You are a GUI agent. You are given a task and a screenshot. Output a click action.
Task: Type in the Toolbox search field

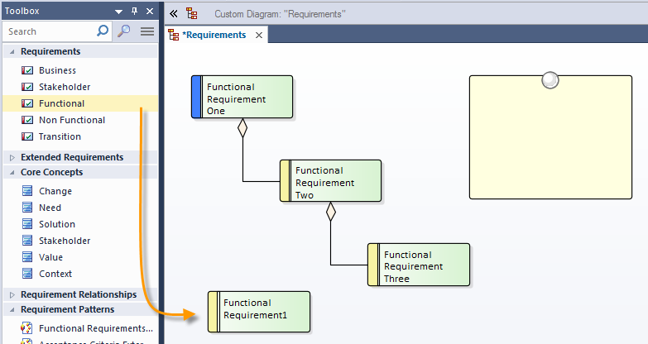point(50,31)
